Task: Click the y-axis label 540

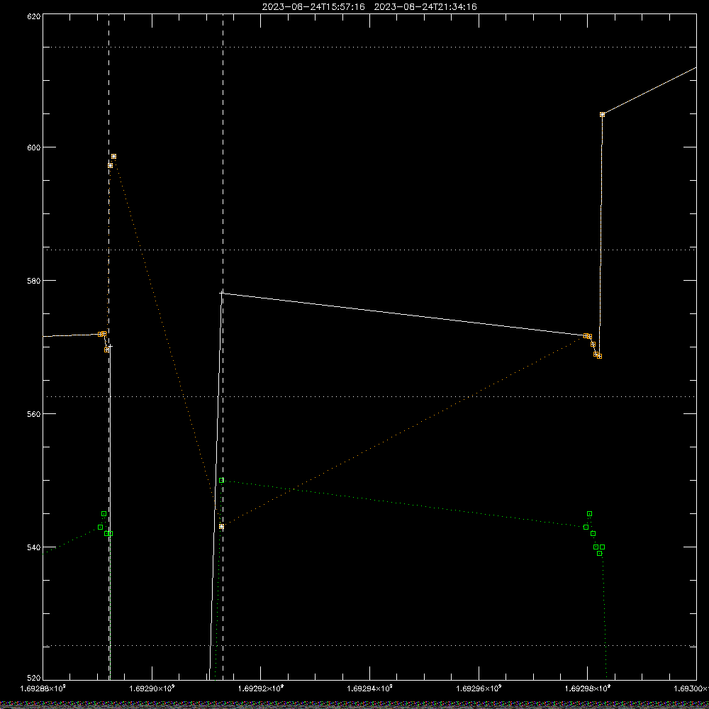Action: [34, 547]
